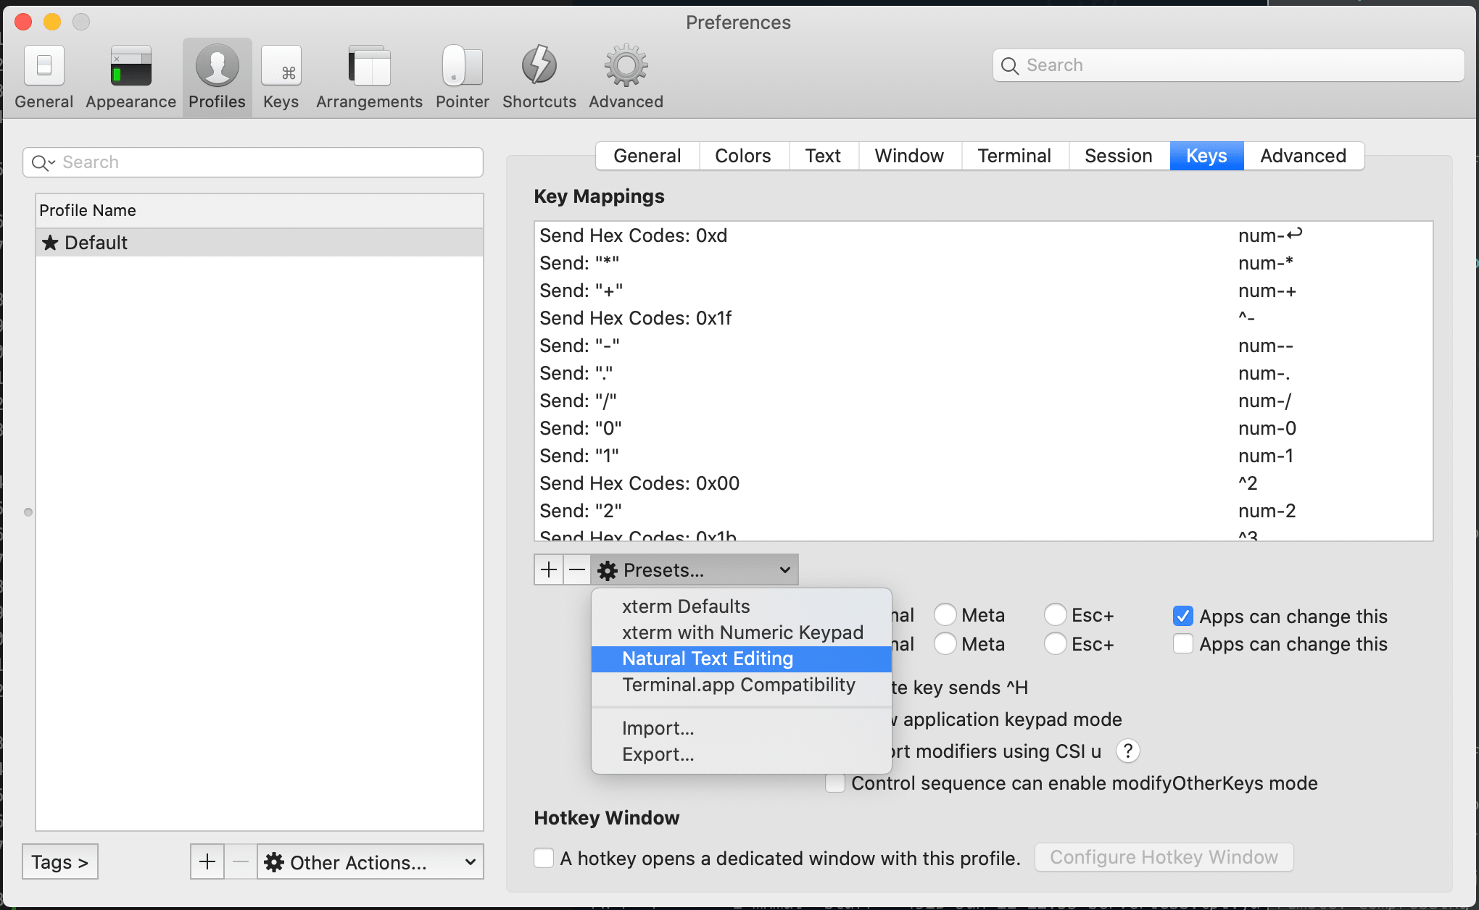Uncheck the first Apps can change this
Screen dimensions: 1479x910
click(1182, 617)
